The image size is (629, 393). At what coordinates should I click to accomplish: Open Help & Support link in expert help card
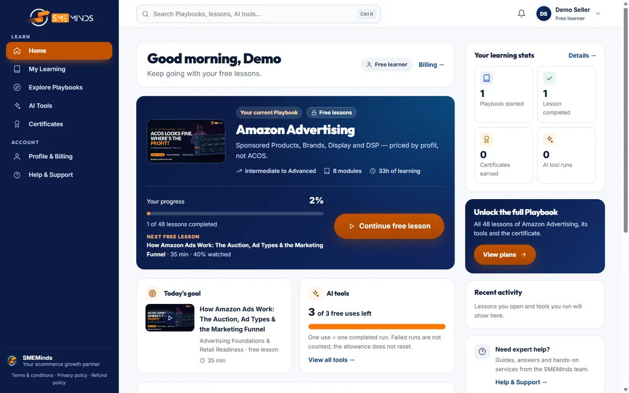pos(521,382)
